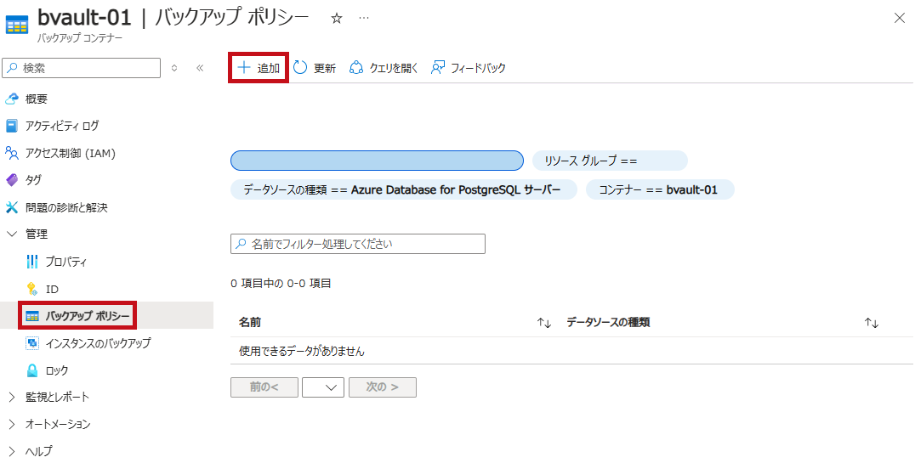The width and height of the screenshot is (915, 463).
Task: Open the more options ellipsis menu
Action: coord(364,18)
